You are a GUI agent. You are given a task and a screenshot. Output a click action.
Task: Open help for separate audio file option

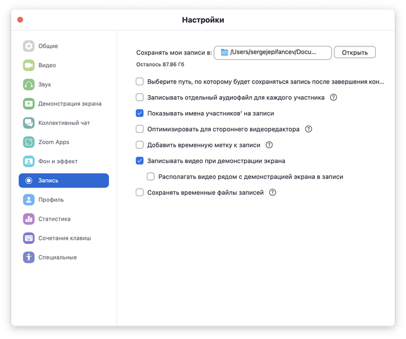coord(333,98)
